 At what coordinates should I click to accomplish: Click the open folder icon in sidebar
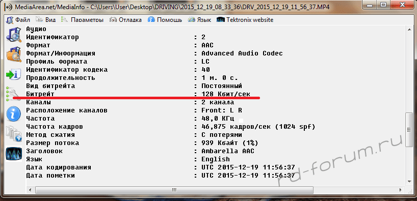[x=13, y=54]
